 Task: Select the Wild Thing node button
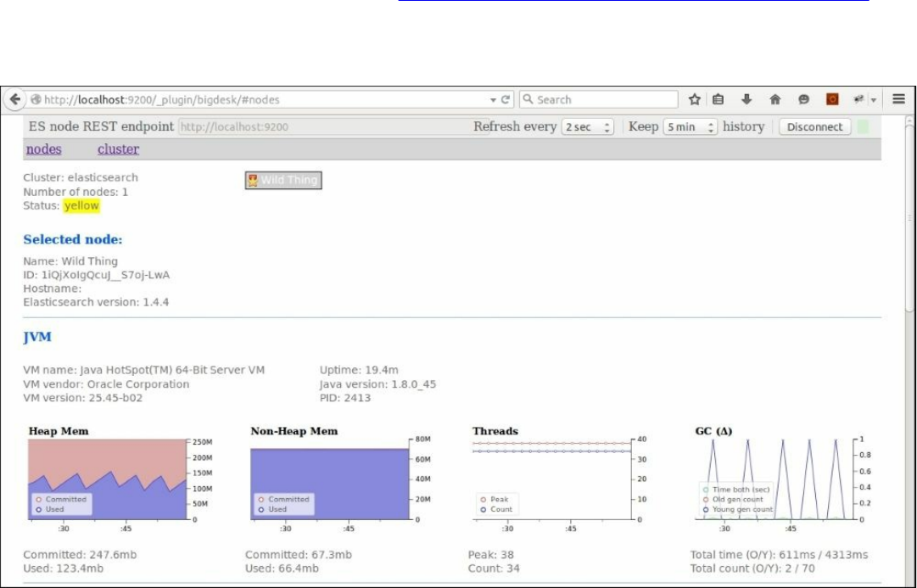283,180
